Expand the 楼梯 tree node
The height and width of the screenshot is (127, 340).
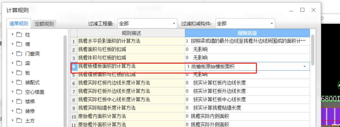pos(12,101)
